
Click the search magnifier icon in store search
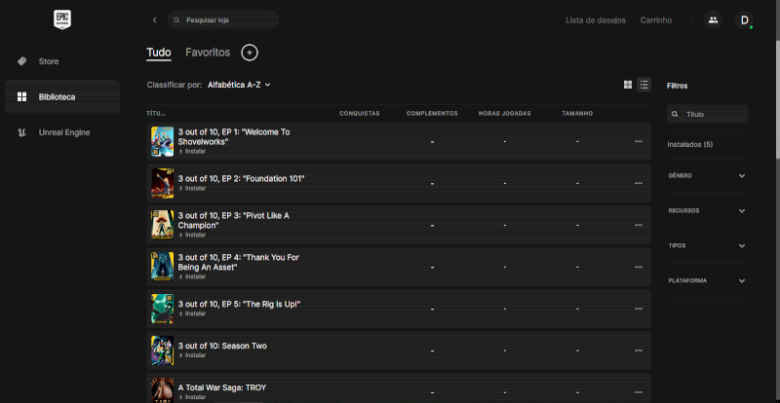pyautogui.click(x=176, y=20)
